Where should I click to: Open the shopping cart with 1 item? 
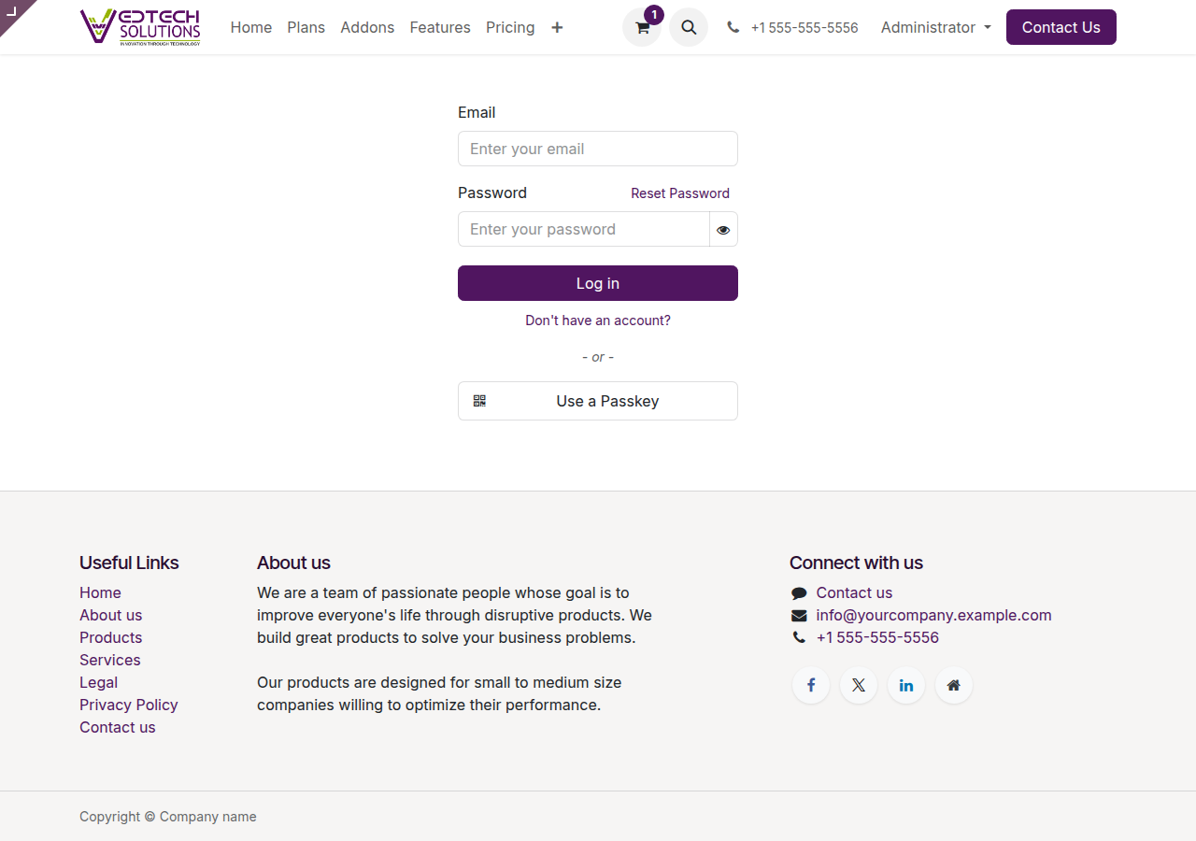click(642, 27)
